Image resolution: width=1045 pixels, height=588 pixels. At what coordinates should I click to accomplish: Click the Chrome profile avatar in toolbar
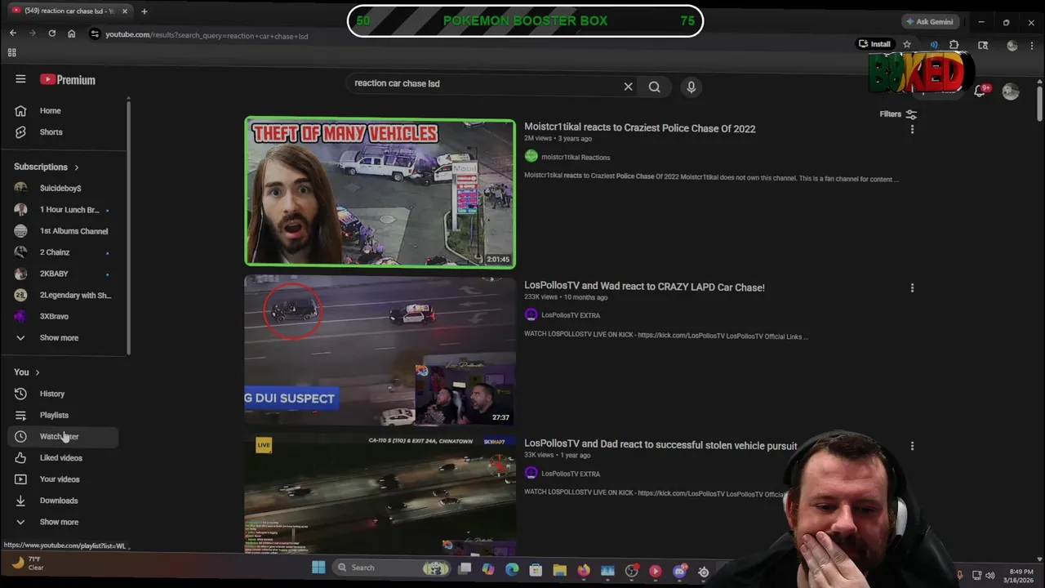pos(1012,45)
